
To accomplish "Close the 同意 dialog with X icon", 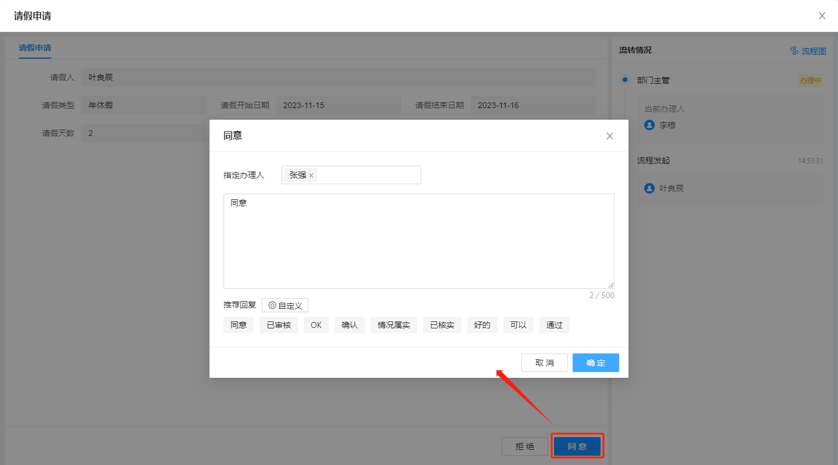I will tap(609, 136).
